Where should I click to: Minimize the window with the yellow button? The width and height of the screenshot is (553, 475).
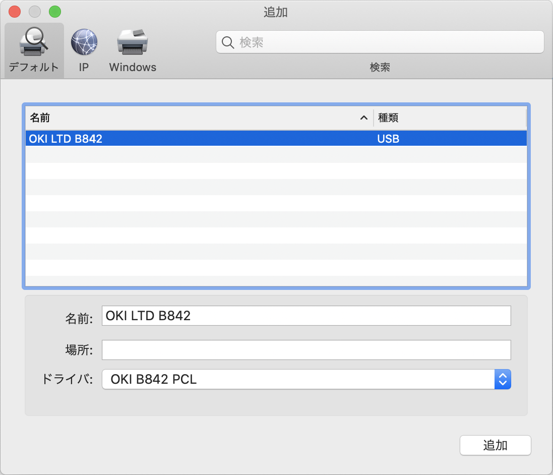(x=35, y=12)
